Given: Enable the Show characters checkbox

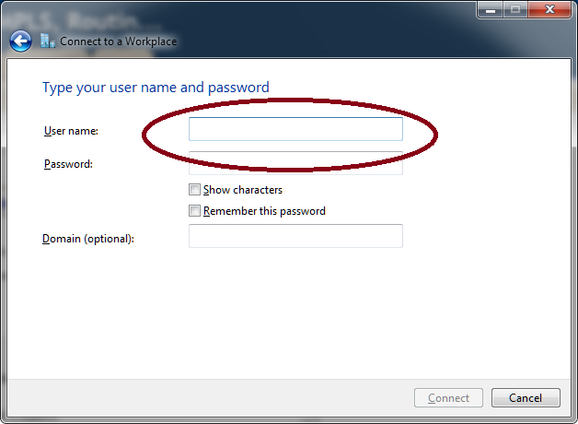Looking at the screenshot, I should (194, 189).
